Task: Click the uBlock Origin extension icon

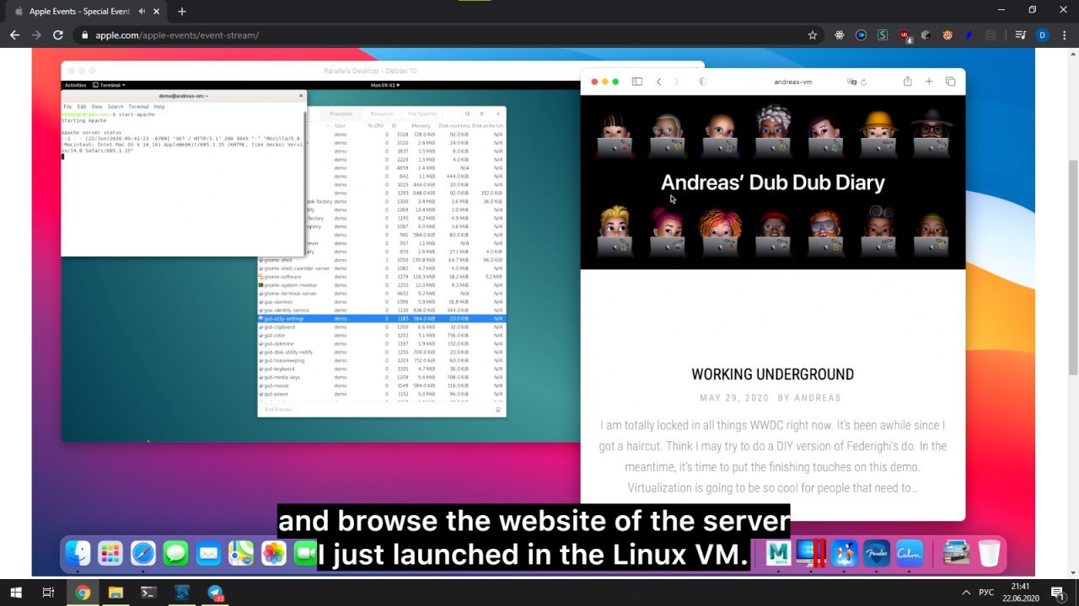Action: (905, 35)
